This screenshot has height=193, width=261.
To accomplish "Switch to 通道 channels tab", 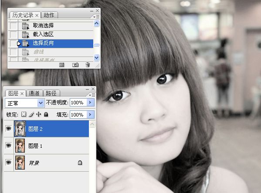I will pos(34,93).
